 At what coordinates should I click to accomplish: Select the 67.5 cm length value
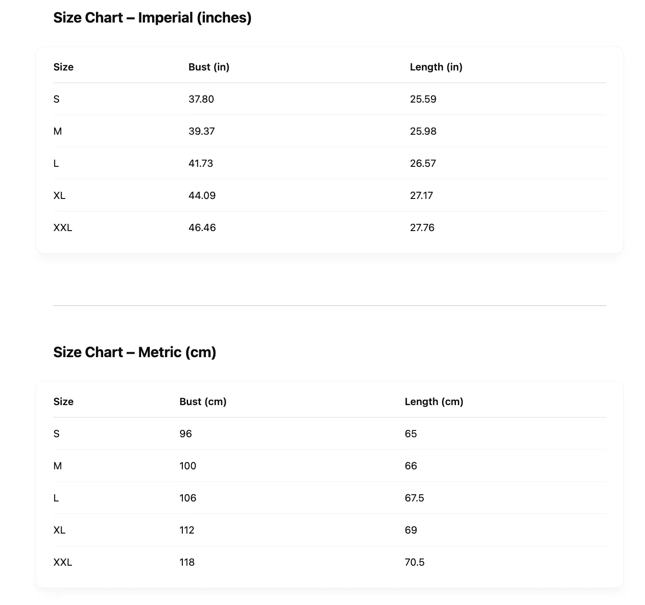pos(414,498)
